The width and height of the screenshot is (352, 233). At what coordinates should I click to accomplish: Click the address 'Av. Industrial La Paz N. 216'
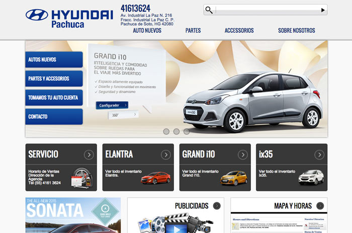pyautogui.click(x=146, y=16)
